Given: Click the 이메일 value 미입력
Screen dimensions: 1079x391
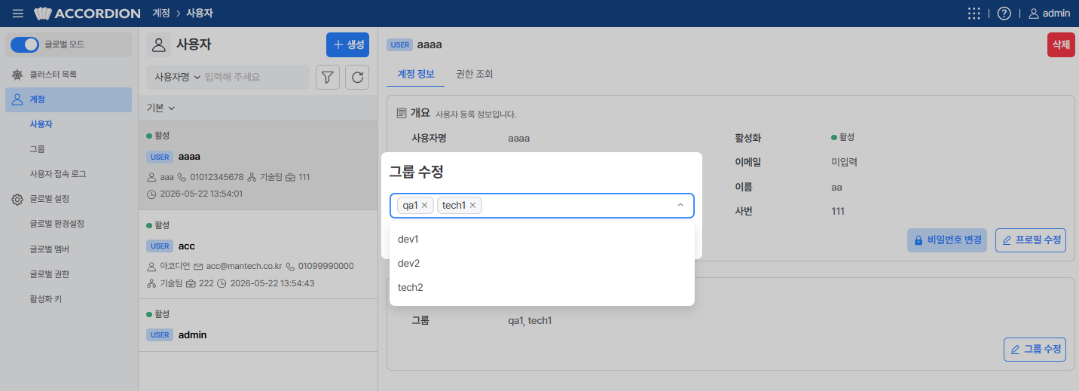Looking at the screenshot, I should coord(845,162).
